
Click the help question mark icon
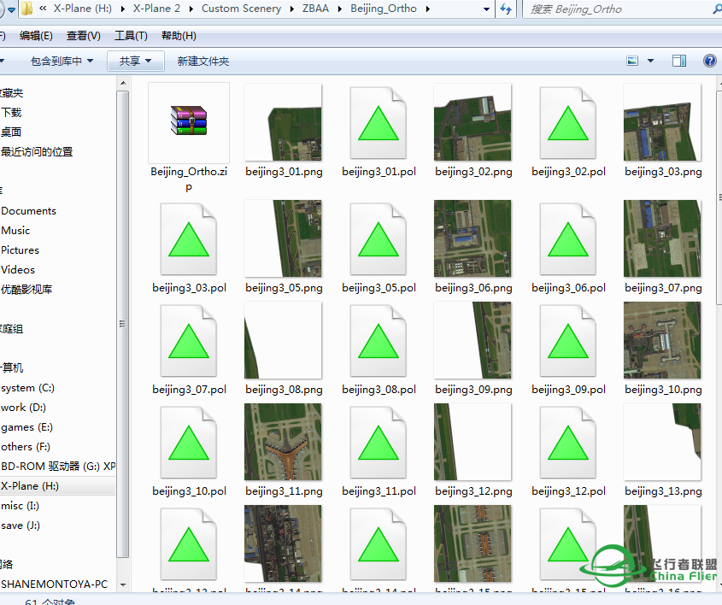pyautogui.click(x=710, y=61)
